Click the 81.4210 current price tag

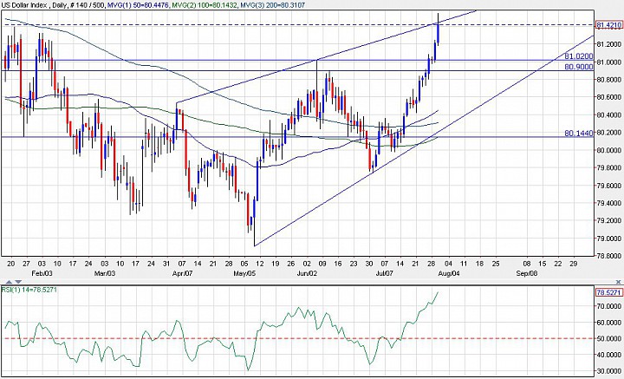click(x=609, y=25)
